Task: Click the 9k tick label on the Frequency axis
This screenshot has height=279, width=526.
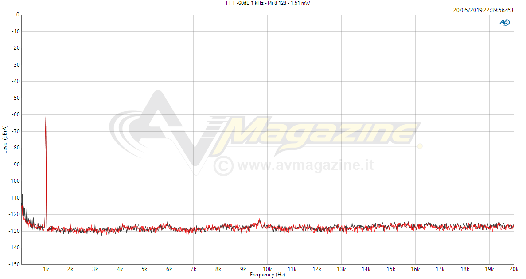Action: (x=243, y=269)
